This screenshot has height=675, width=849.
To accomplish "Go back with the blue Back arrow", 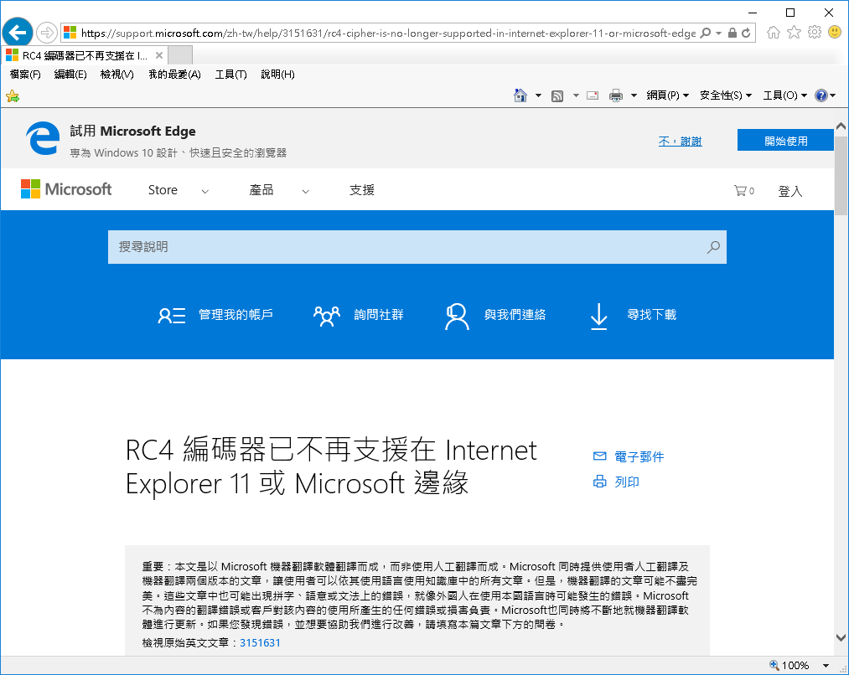I will tap(18, 33).
